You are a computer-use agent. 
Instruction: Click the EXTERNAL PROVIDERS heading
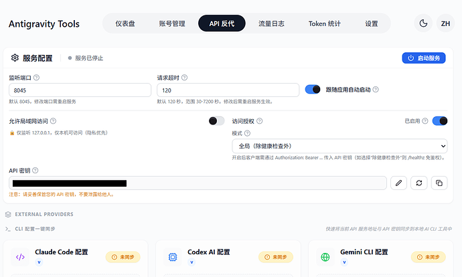[x=44, y=214]
